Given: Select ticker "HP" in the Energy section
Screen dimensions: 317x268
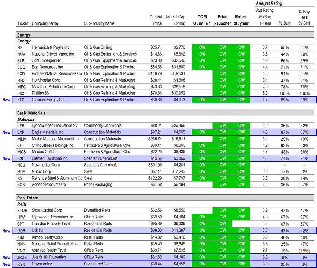Looking at the screenshot, I should (20, 47).
